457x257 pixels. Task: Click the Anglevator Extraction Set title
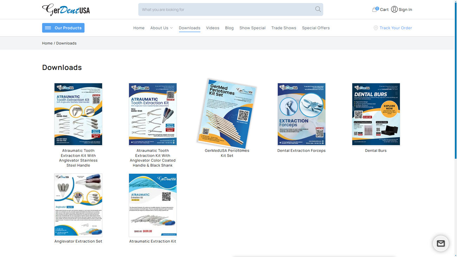(x=78, y=241)
